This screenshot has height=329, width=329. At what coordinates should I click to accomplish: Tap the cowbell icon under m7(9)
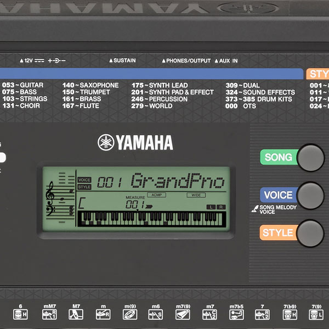point(183,314)
